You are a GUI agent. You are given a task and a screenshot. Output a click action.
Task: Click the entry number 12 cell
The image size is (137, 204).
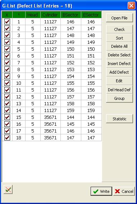point(19,97)
